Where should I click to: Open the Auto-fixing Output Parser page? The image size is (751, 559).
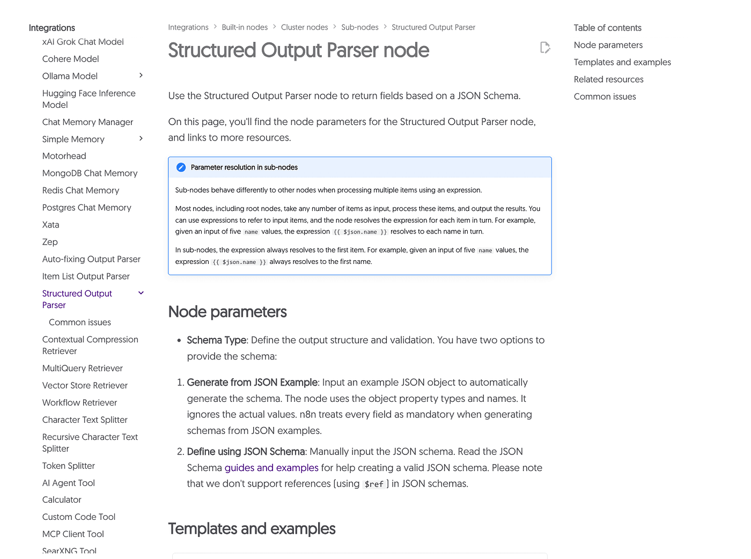pyautogui.click(x=91, y=259)
